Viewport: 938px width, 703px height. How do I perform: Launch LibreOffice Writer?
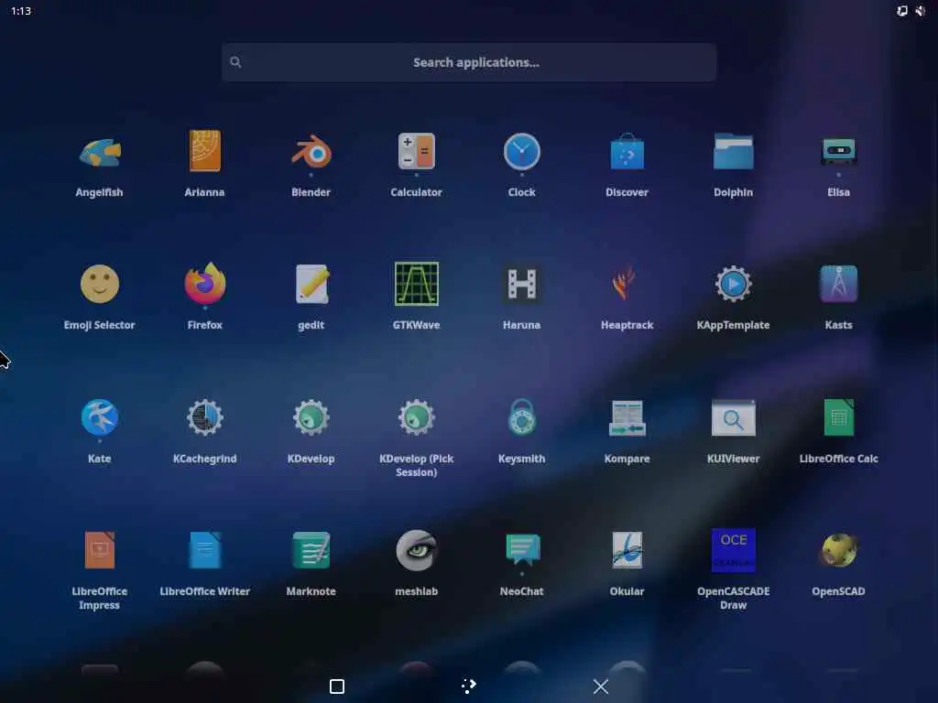pos(204,550)
